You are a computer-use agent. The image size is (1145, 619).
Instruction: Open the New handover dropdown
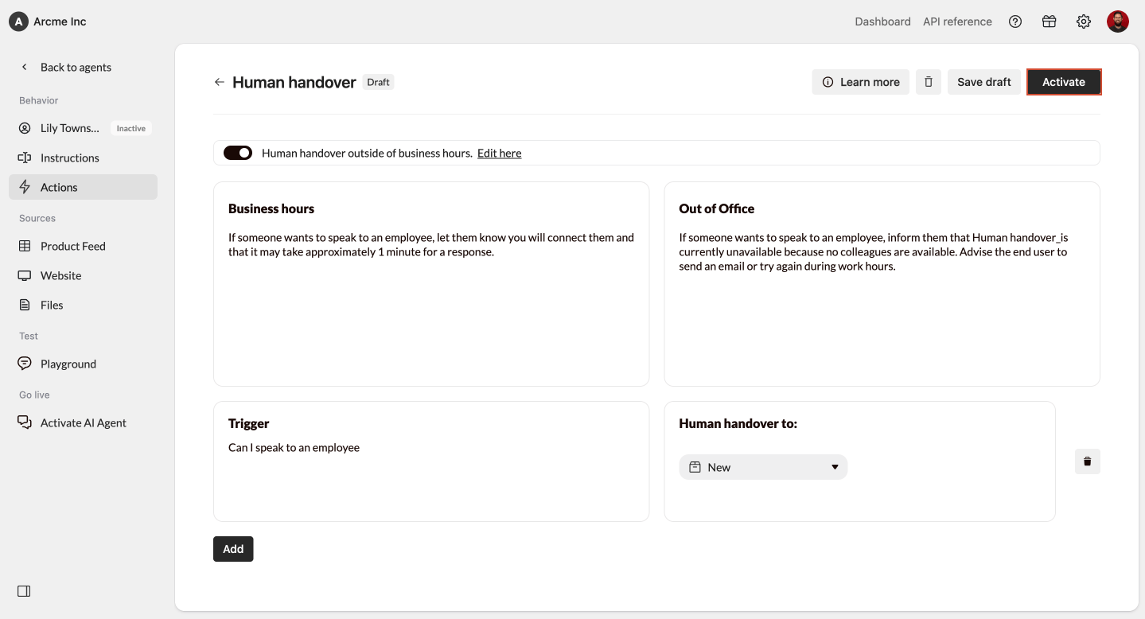[x=763, y=467]
